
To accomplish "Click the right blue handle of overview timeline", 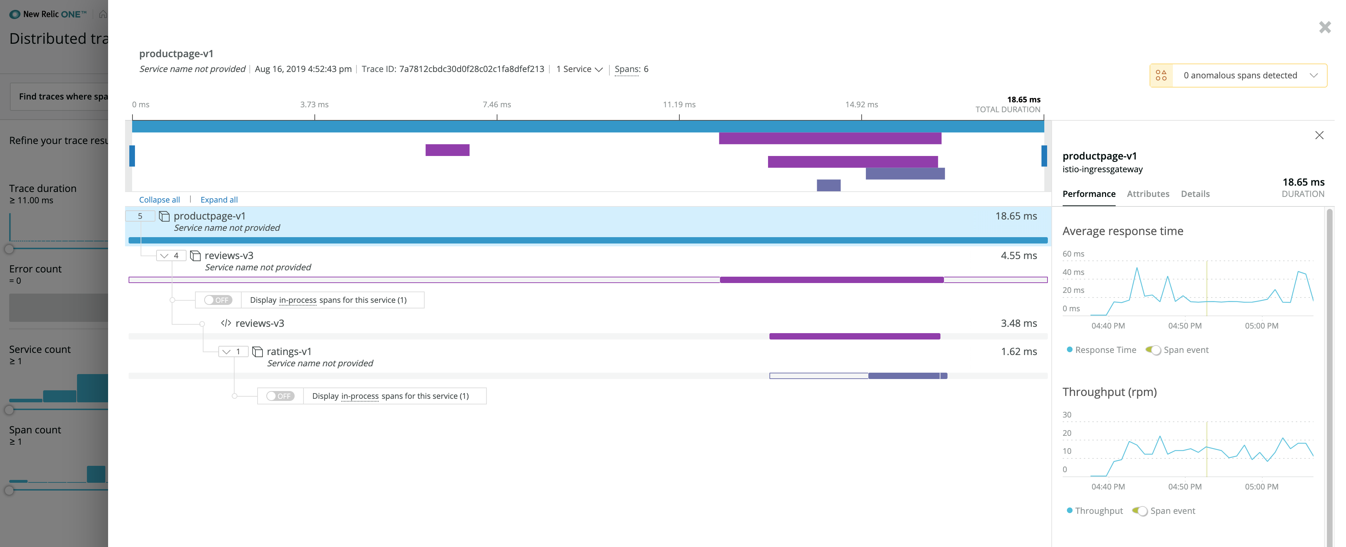I will 1044,156.
